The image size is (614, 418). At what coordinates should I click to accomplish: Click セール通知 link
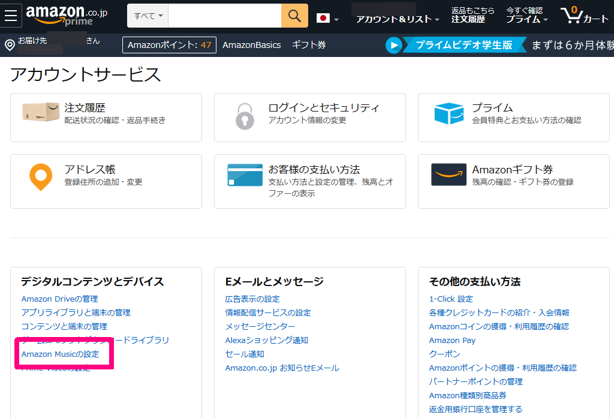[245, 354]
